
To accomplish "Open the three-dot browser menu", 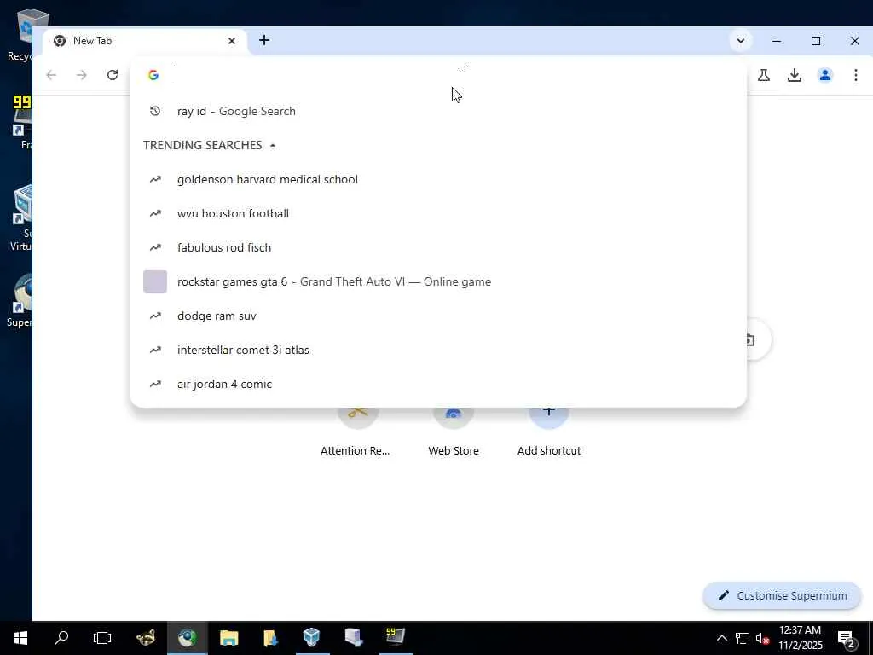I will point(856,75).
